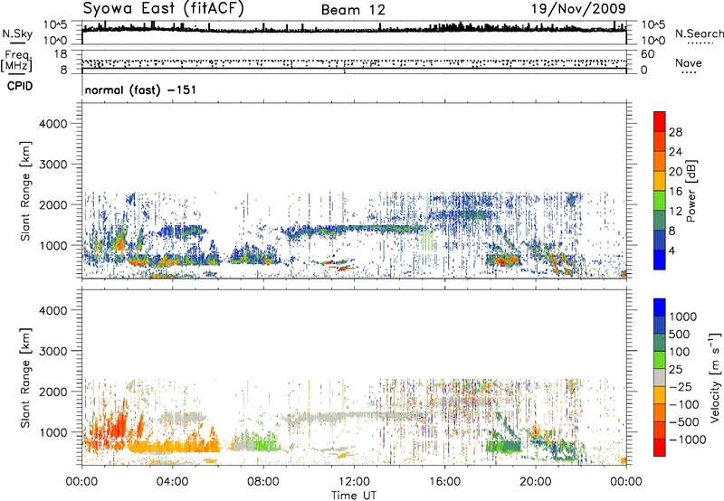Click the red bottom segment of Velocity colorbar
The height and width of the screenshot is (501, 724).
(660, 448)
